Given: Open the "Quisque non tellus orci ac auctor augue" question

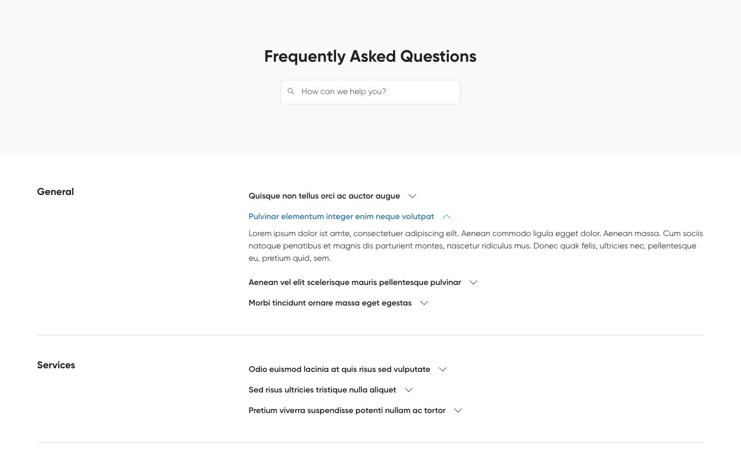Looking at the screenshot, I should coord(324,196).
